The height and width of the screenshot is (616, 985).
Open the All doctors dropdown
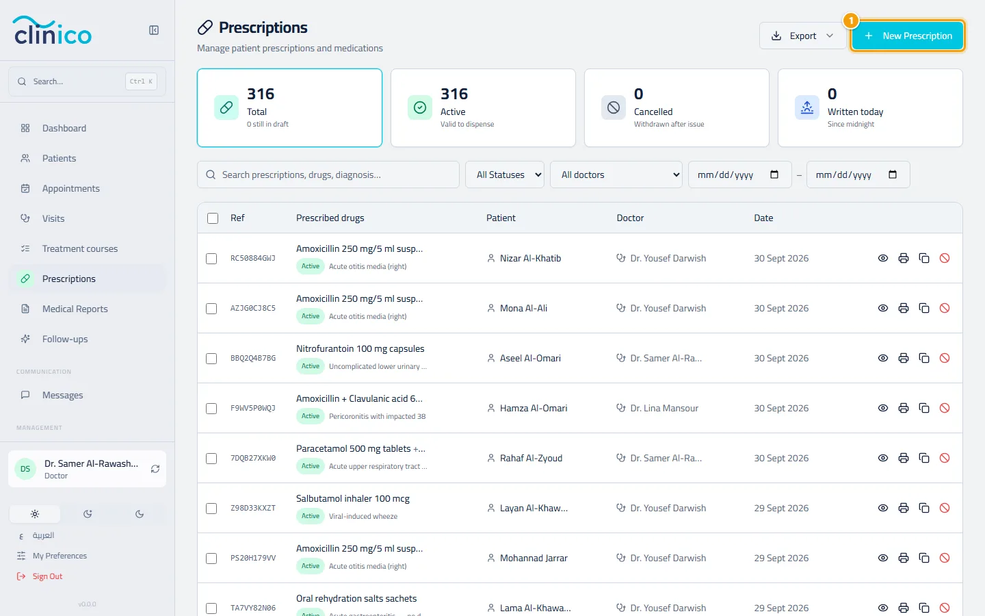point(616,175)
